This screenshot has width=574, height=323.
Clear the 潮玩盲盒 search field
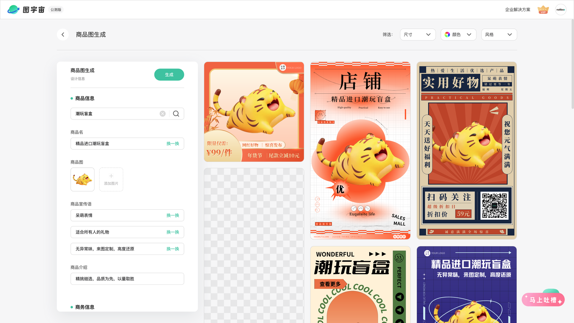[x=163, y=114]
